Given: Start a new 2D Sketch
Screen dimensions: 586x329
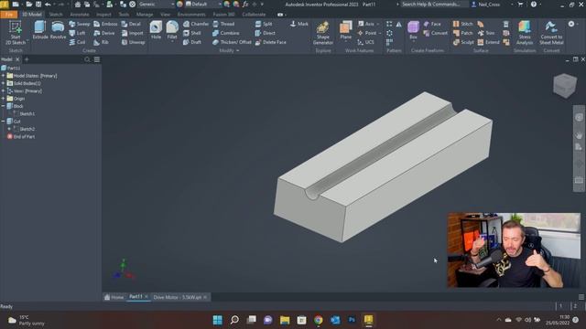Looking at the screenshot, I should point(16,33).
